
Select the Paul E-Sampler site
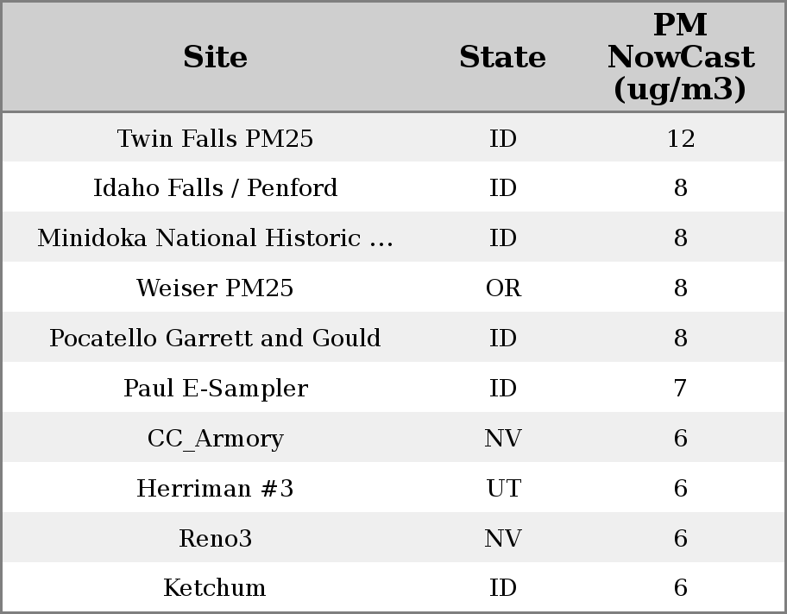tap(215, 388)
